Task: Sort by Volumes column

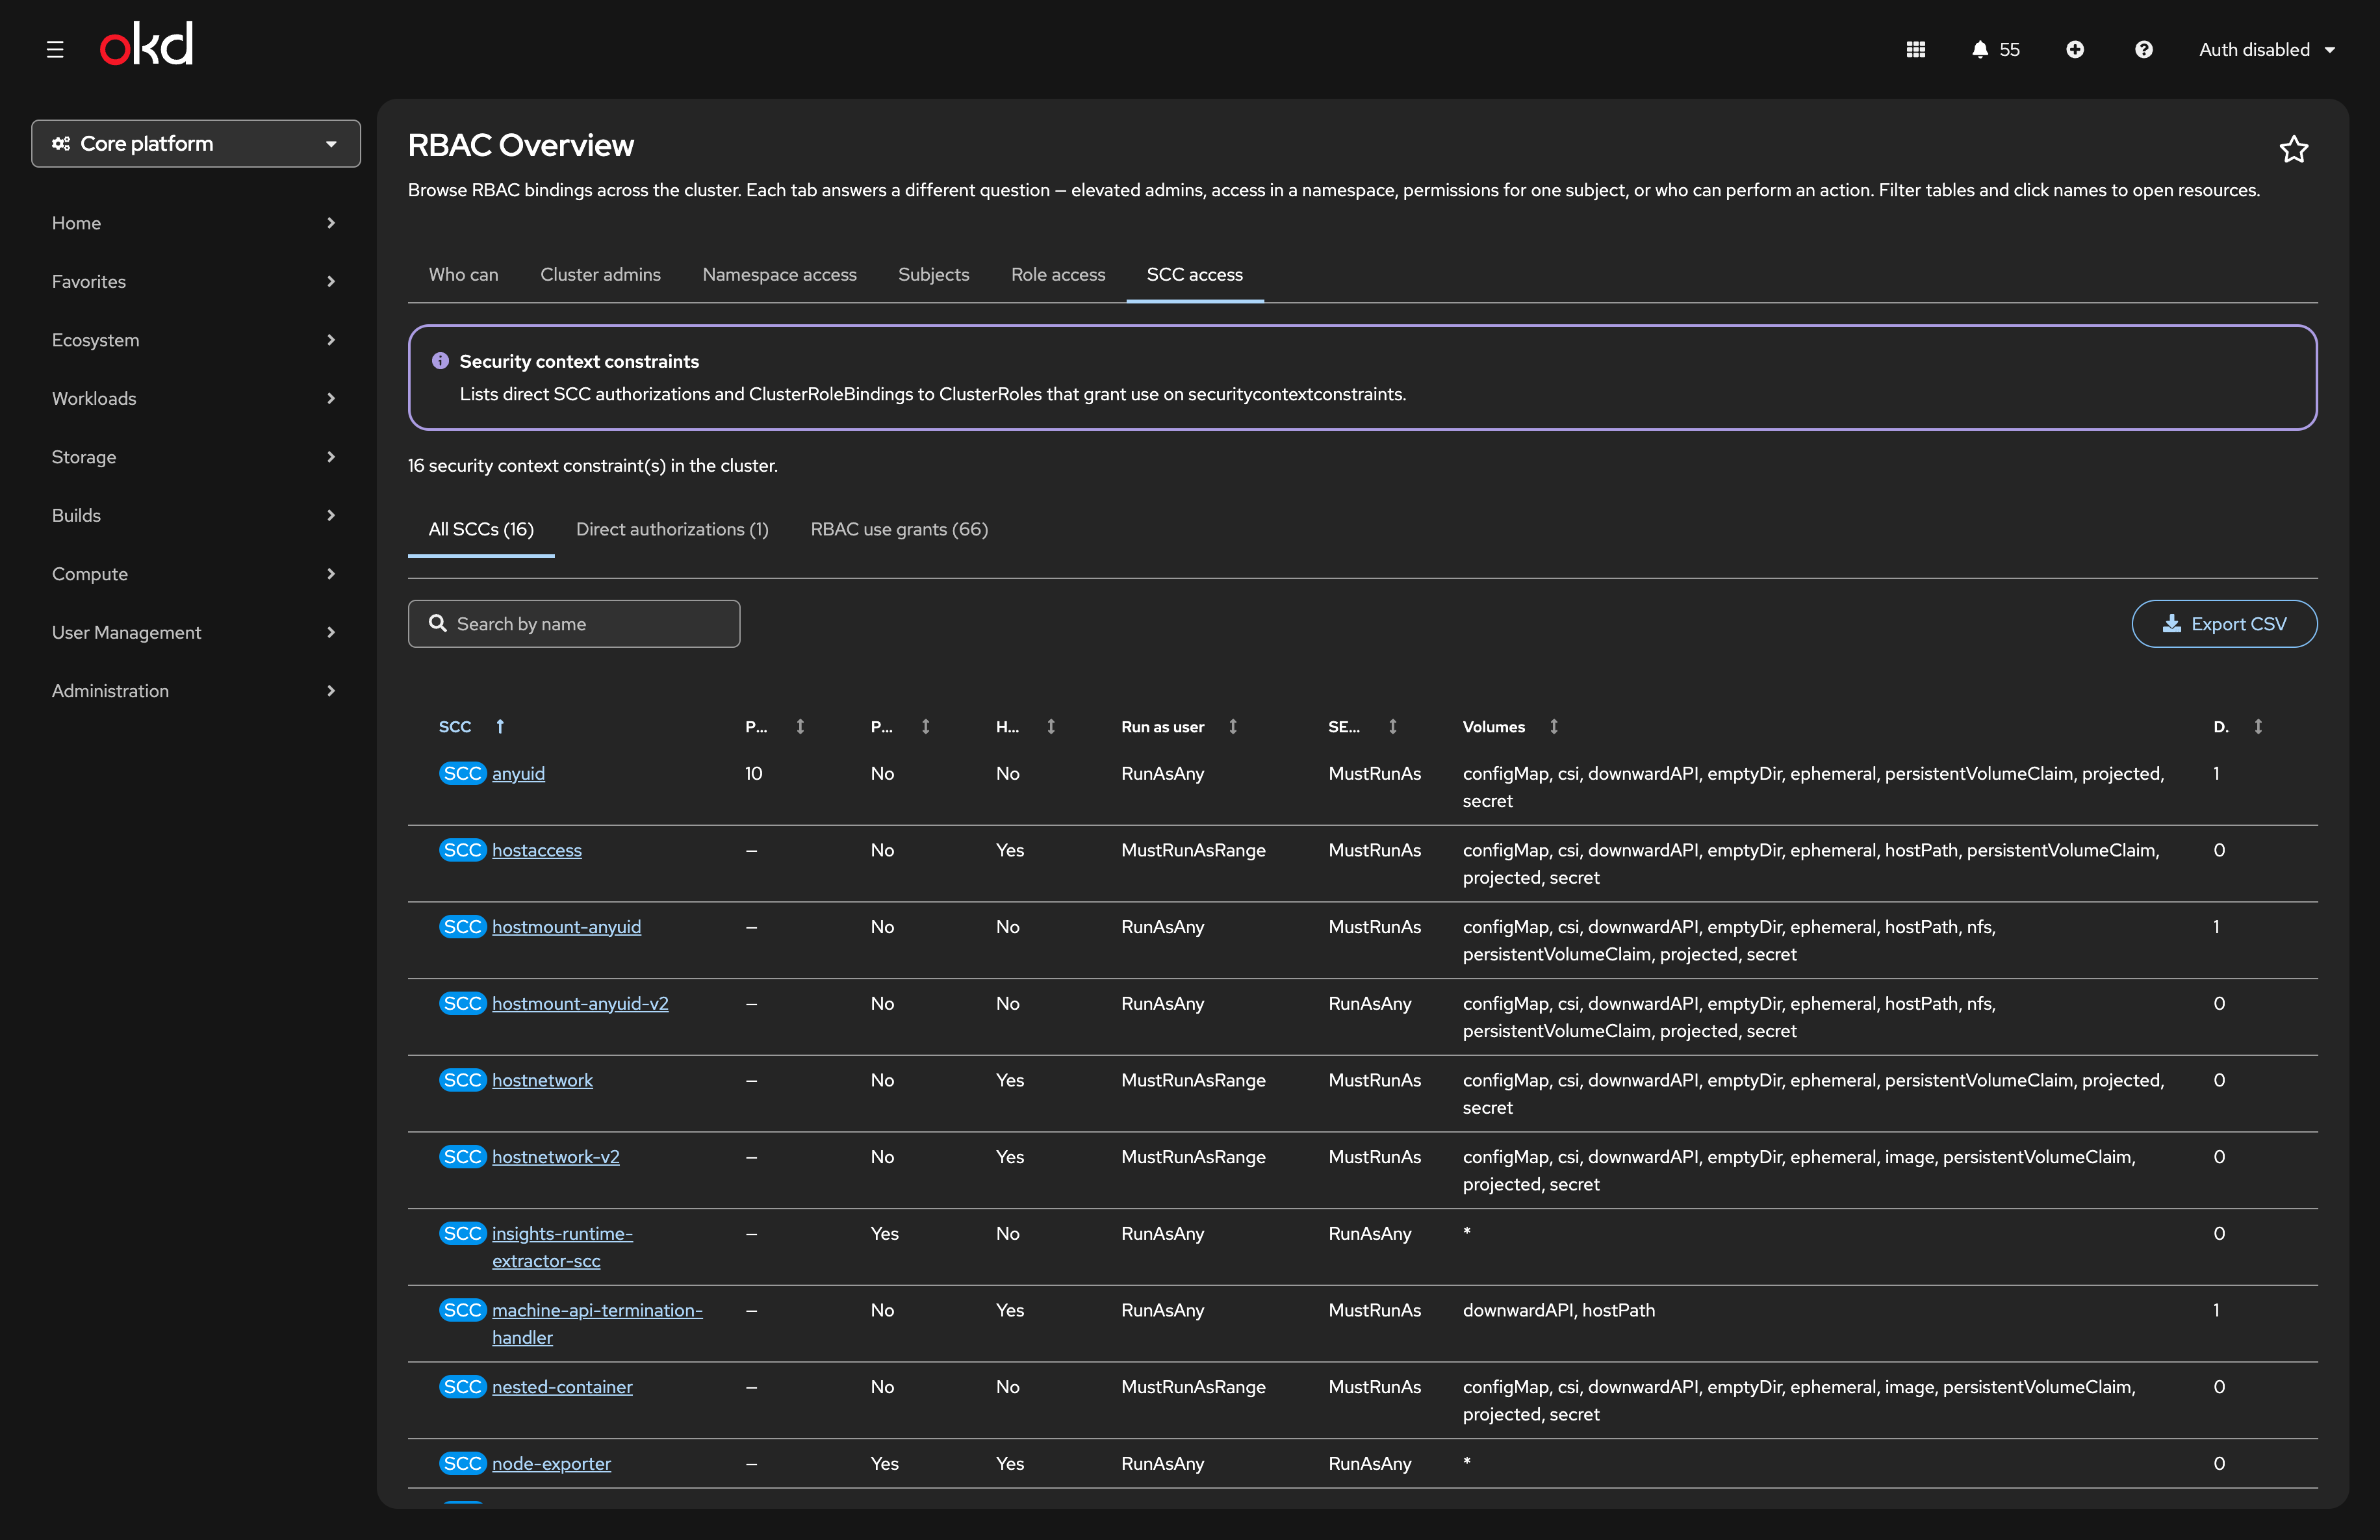Action: coord(1553,726)
